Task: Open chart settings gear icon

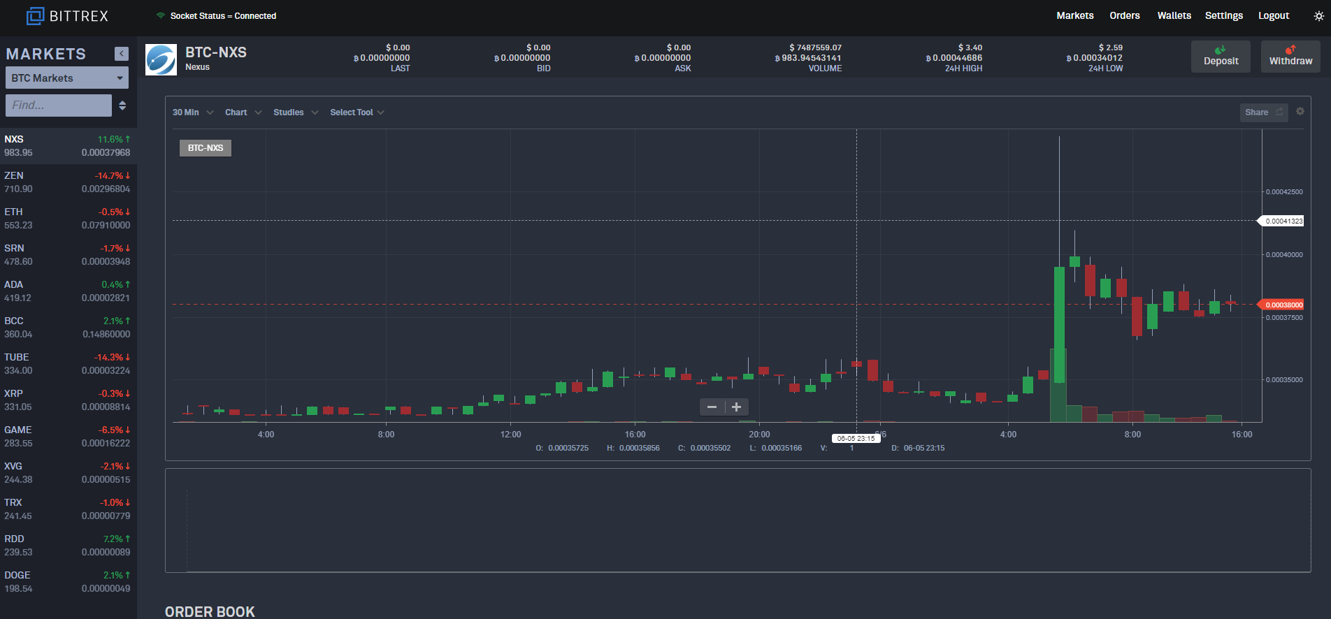Action: (1300, 112)
